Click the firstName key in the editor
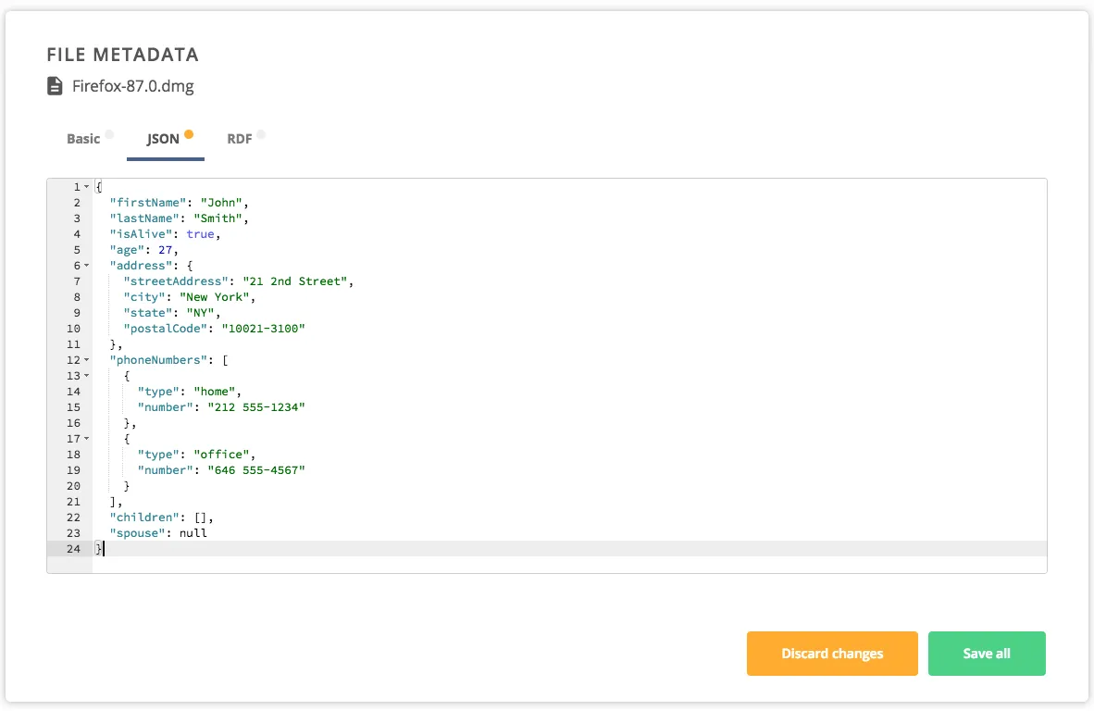This screenshot has width=1094, height=711. (x=143, y=202)
